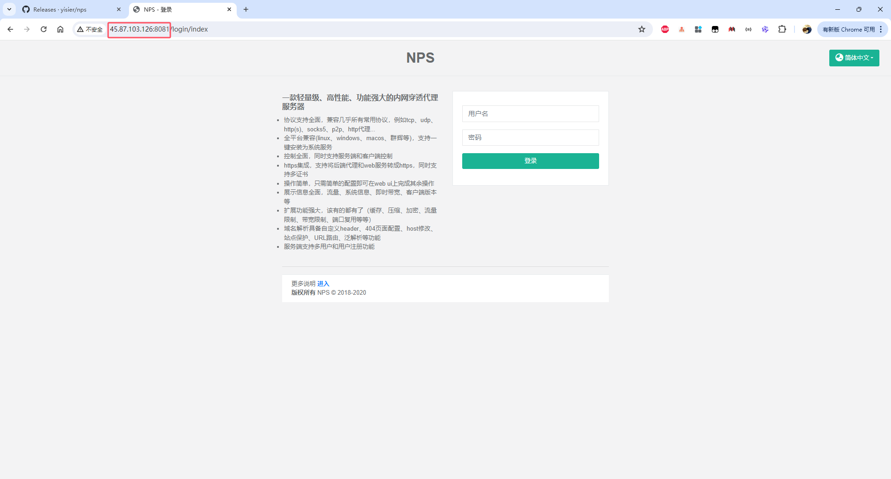Click the browser back arrow

pos(10,29)
